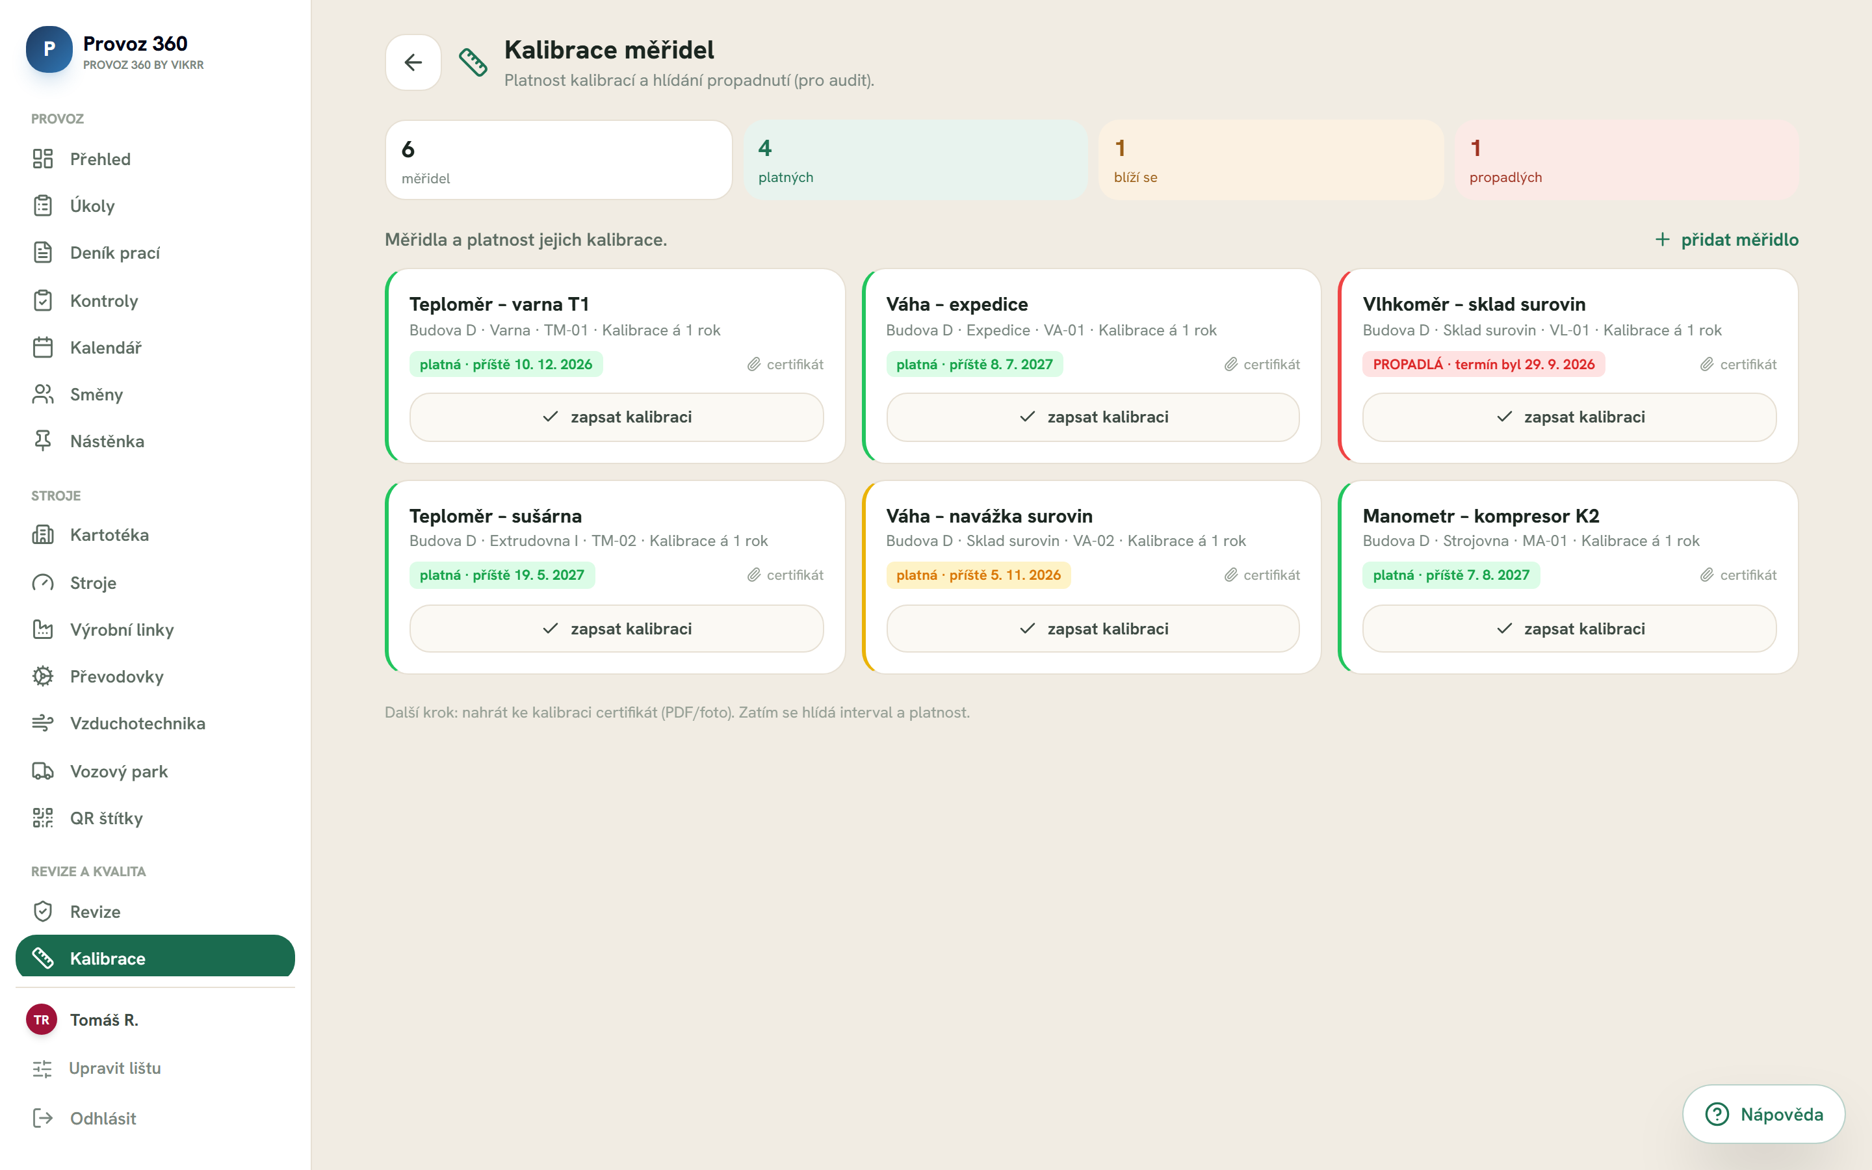The width and height of the screenshot is (1872, 1170).
Task: Select the 1 propadlých summary card
Action: (x=1626, y=160)
